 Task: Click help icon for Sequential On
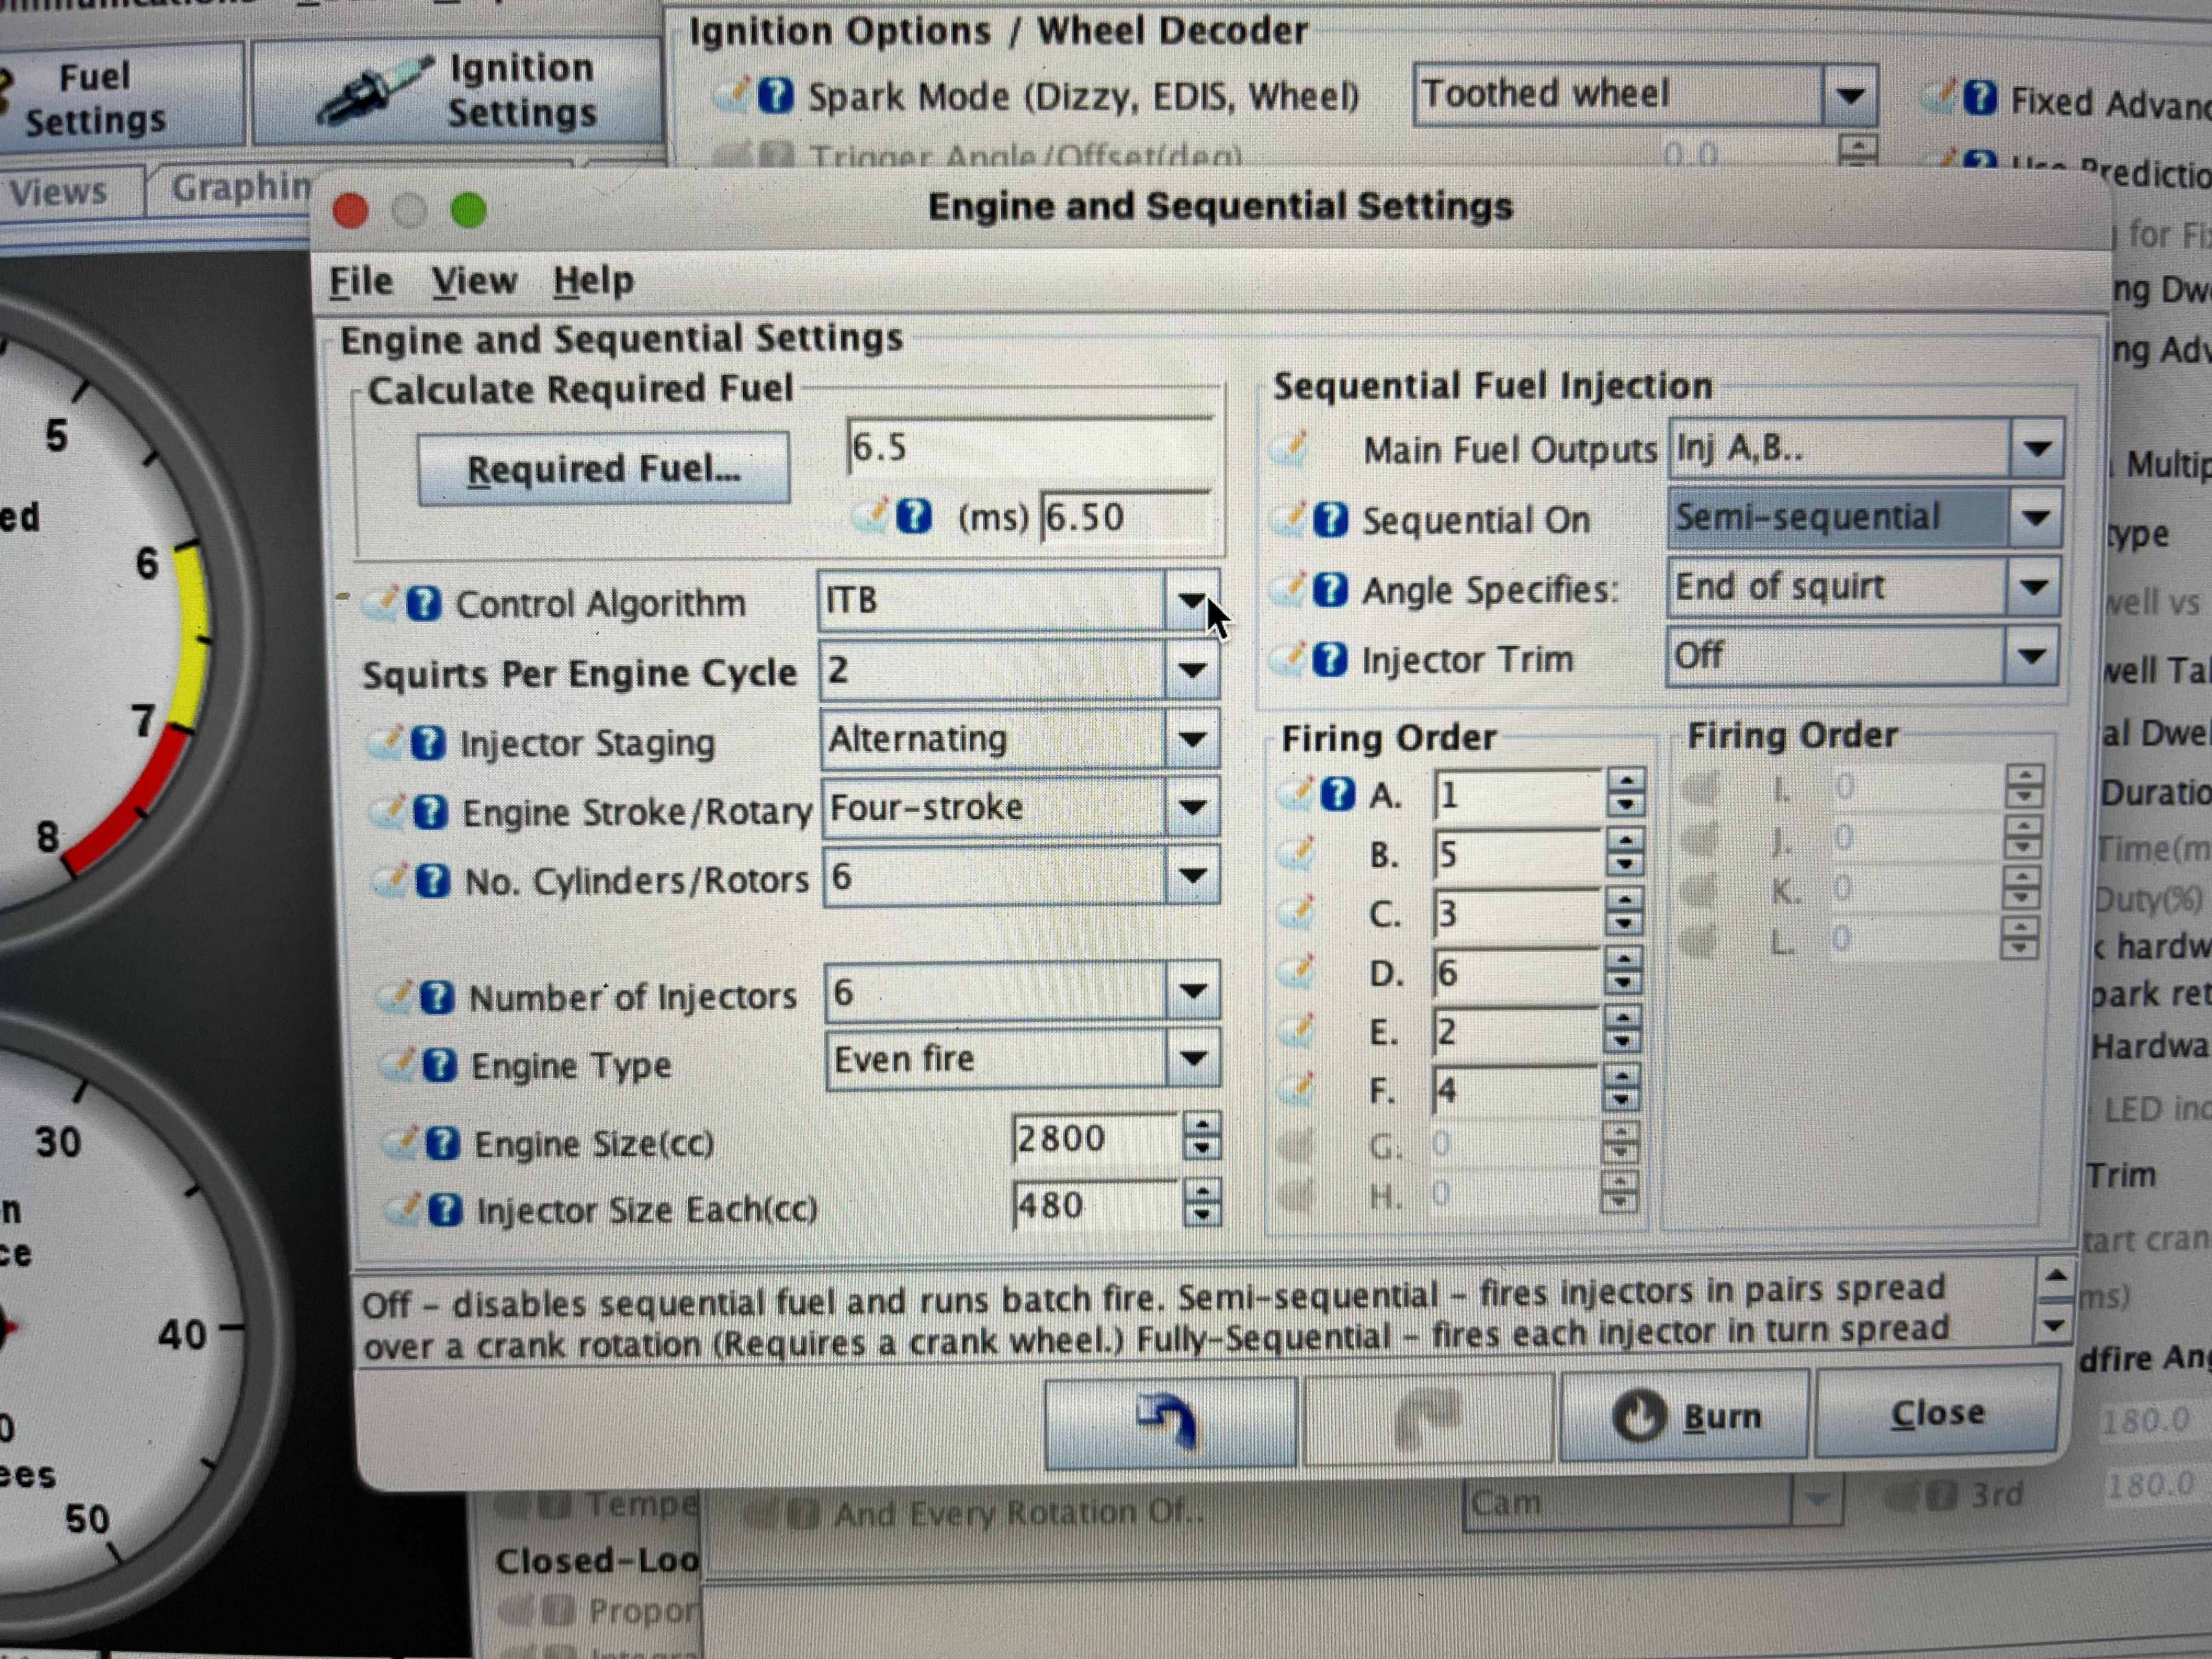click(x=1330, y=520)
